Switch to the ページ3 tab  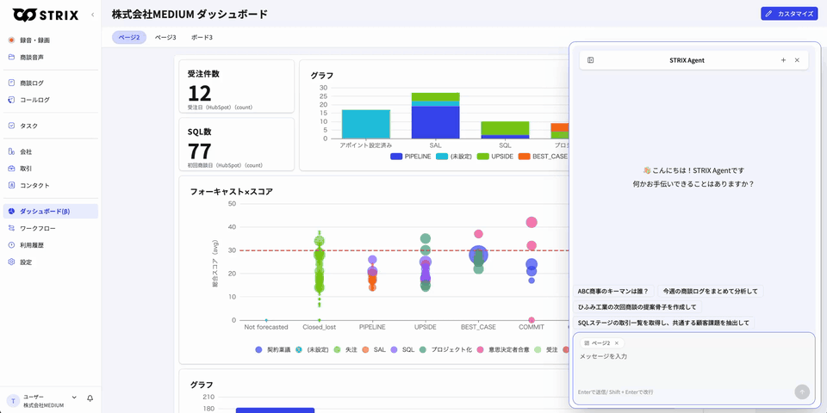[165, 37]
